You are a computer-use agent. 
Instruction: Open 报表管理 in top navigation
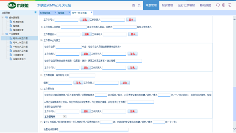(x=167, y=5)
